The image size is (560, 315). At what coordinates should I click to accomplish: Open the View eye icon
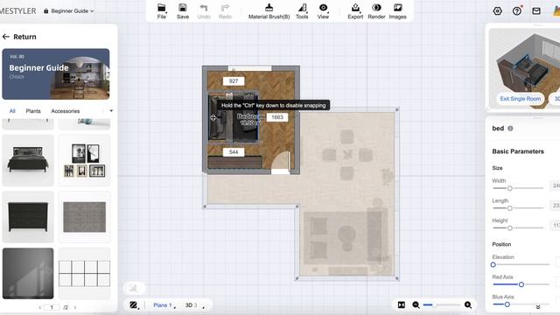tap(323, 8)
